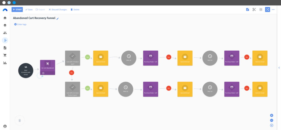This screenshot has height=130, width=281.
Task: Click the Save toolbar item
Action: (29, 10)
